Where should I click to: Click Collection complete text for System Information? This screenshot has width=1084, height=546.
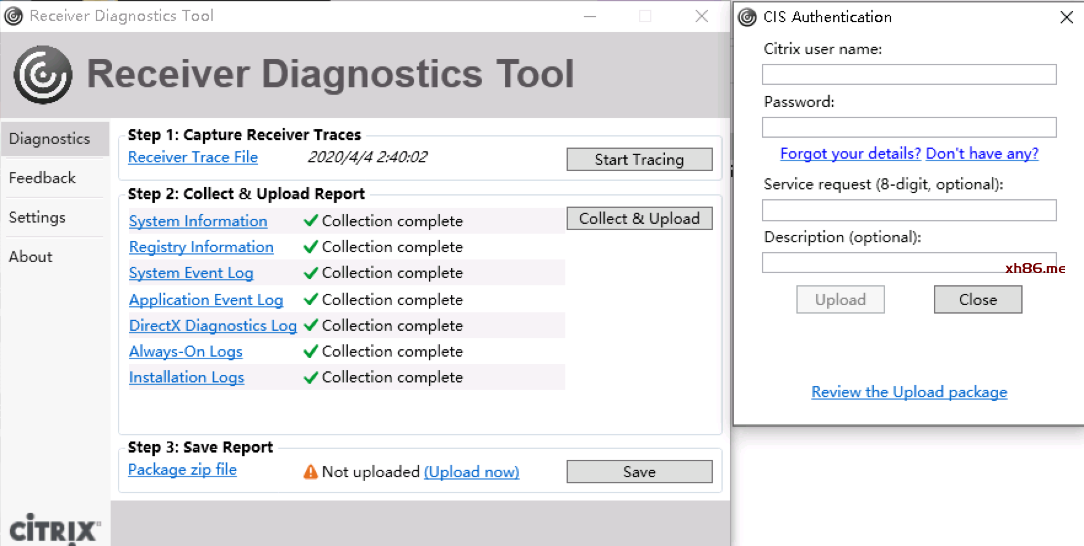pos(392,221)
